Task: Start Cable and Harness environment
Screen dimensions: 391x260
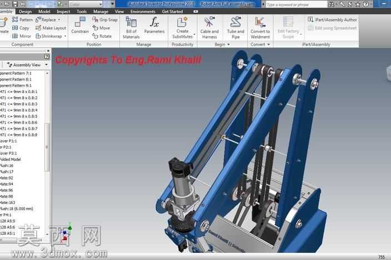Action: pos(209,28)
